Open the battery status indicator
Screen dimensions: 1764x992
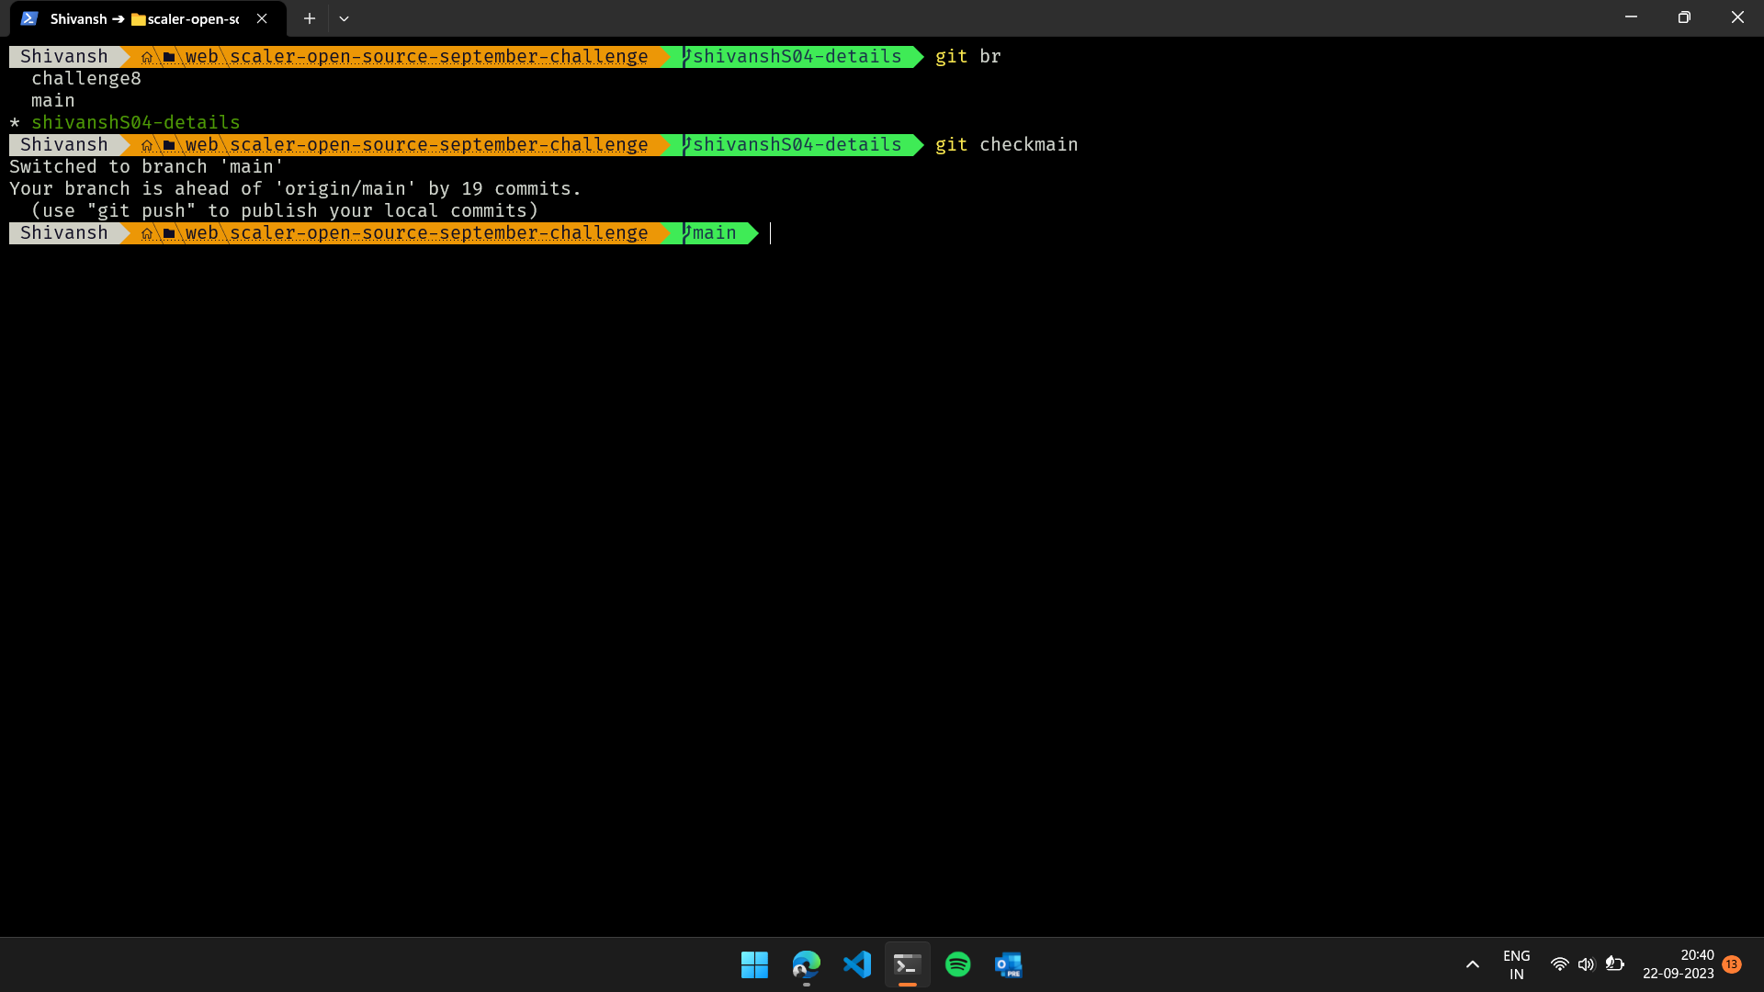[1615, 964]
